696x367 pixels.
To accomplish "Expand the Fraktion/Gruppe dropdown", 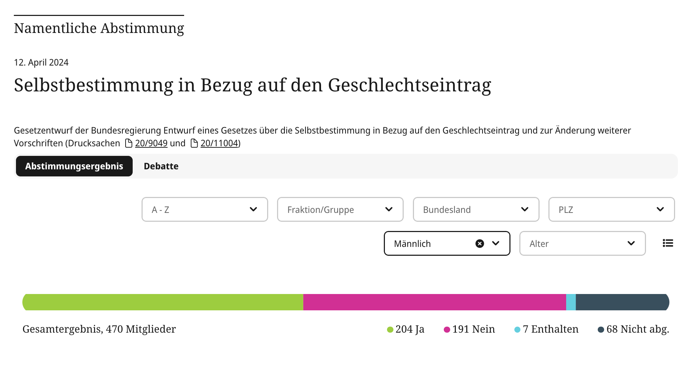I will tap(340, 210).
